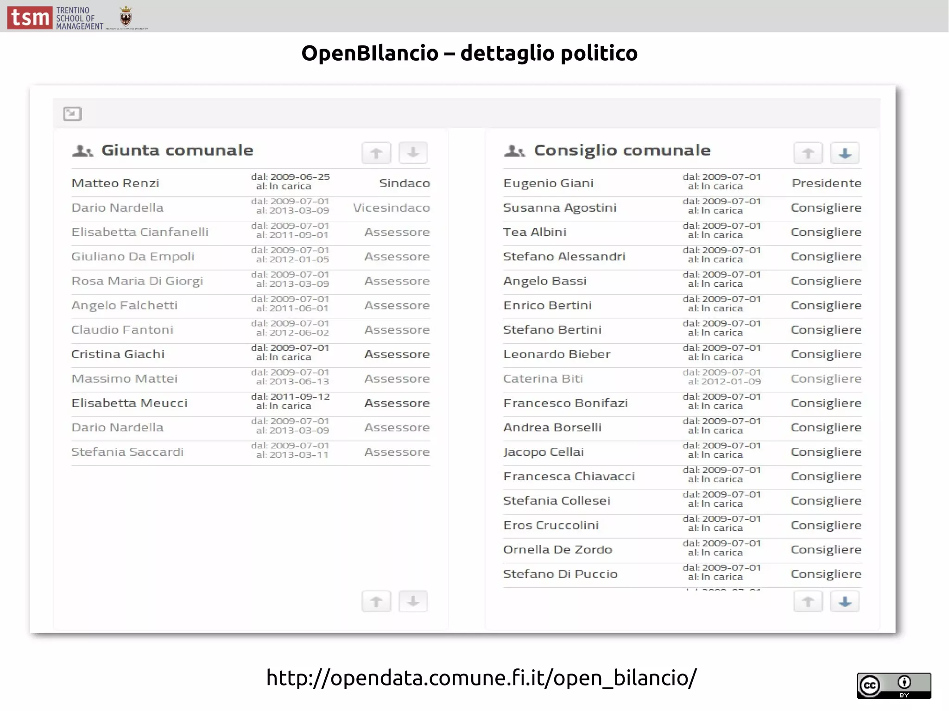The width and height of the screenshot is (949, 711).
Task: Select Matteo Renzi in Giunta list
Action: click(115, 183)
